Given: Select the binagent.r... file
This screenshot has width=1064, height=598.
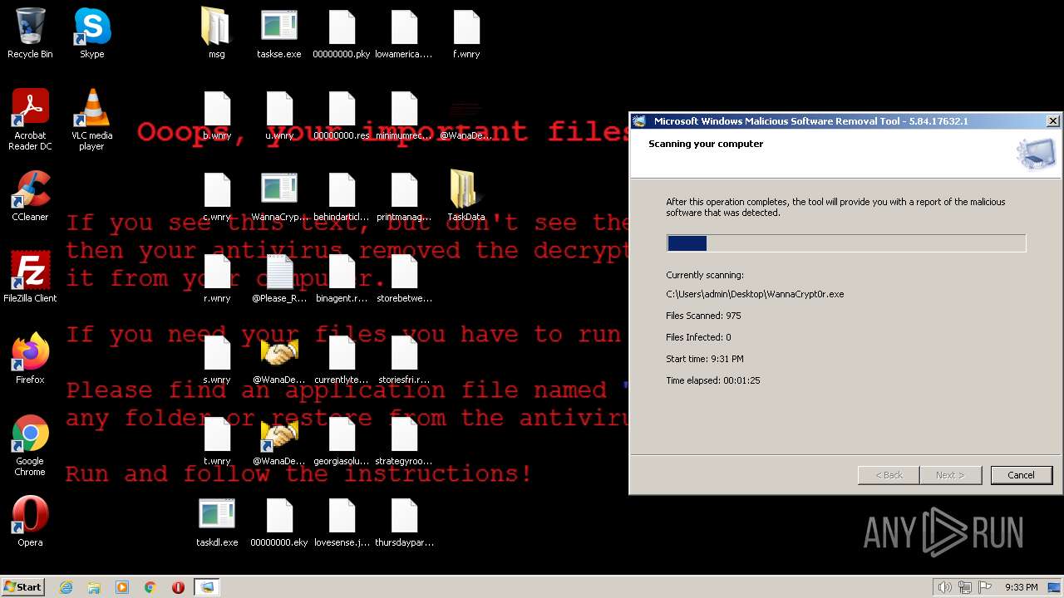Looking at the screenshot, I should 342,277.
